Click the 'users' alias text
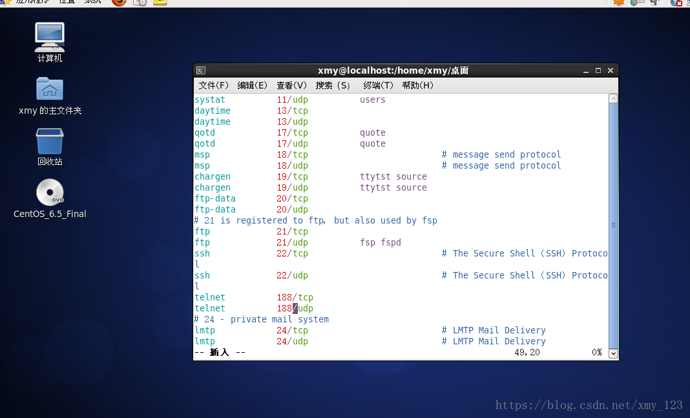 (x=372, y=100)
